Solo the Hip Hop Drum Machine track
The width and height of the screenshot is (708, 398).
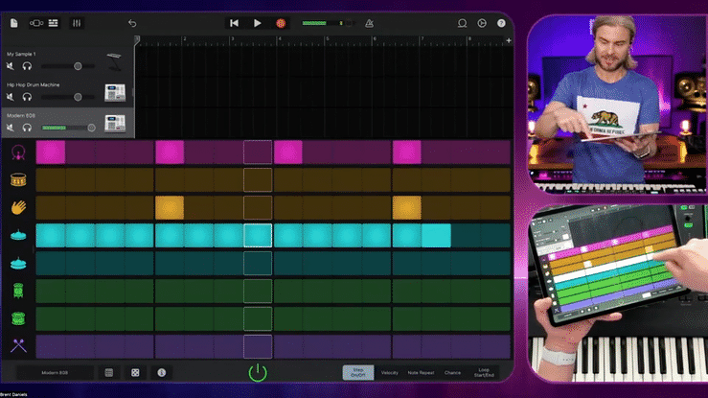[x=27, y=97]
